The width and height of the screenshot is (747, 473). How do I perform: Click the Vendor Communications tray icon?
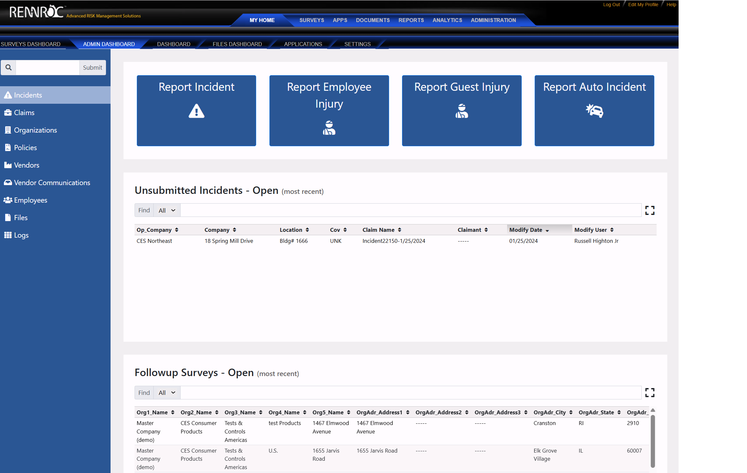click(x=8, y=183)
